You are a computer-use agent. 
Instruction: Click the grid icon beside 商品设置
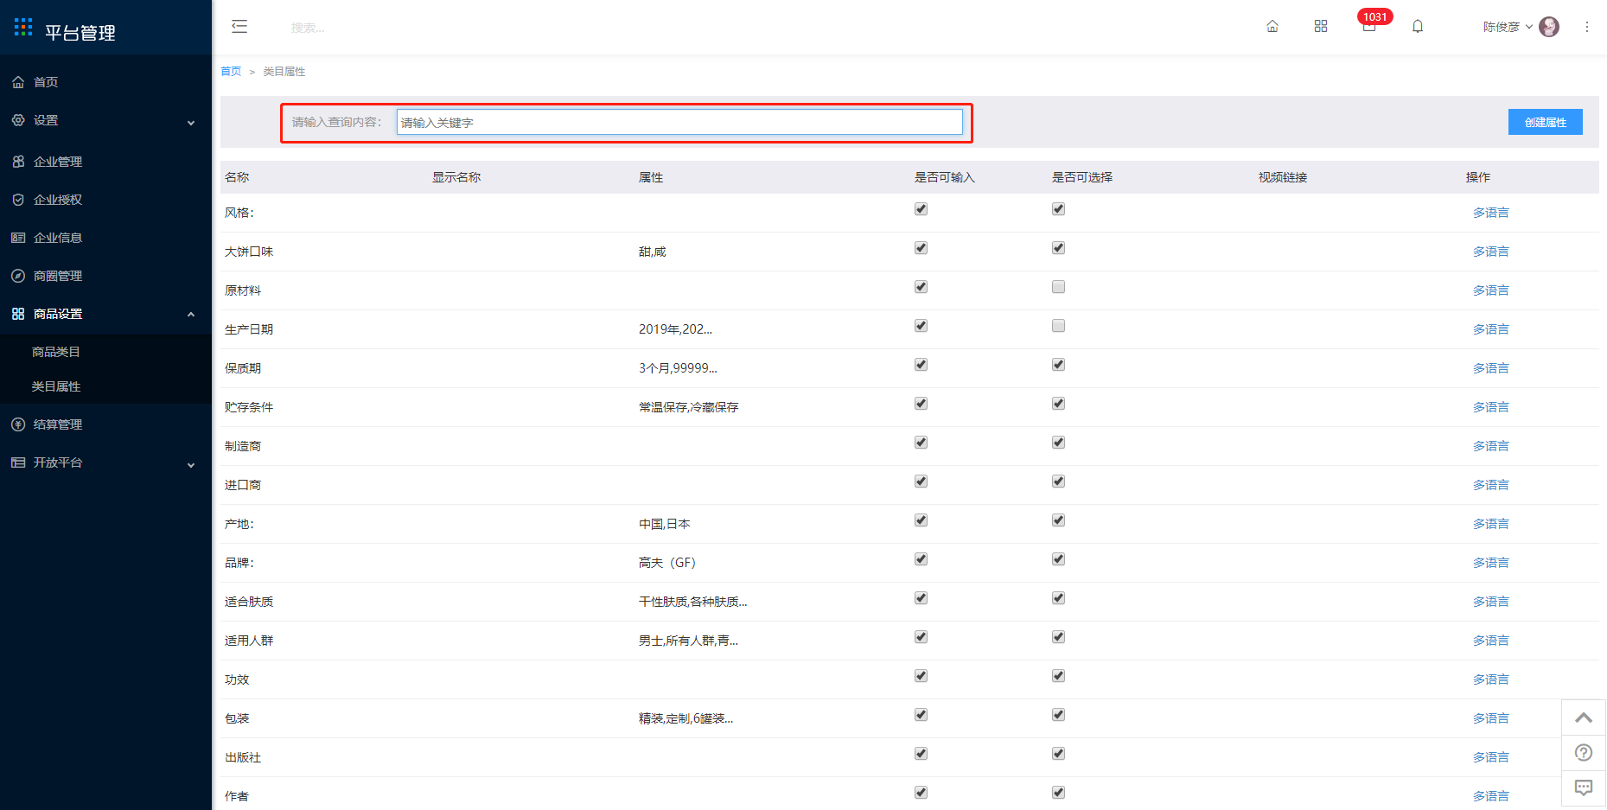point(18,314)
